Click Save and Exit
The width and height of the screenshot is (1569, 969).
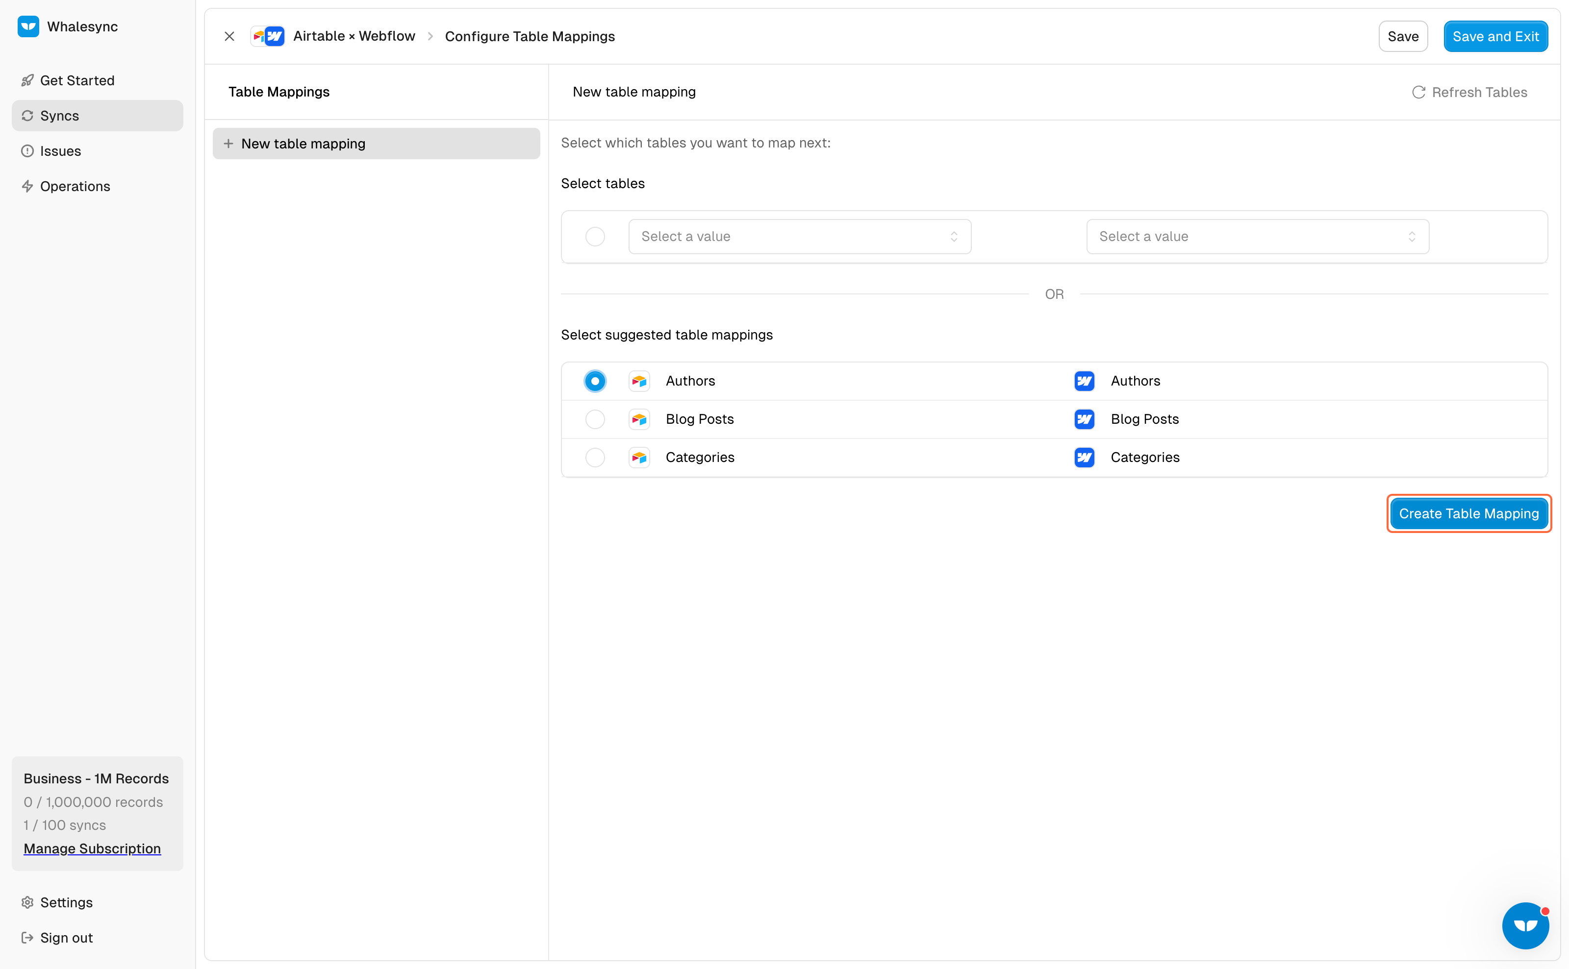pyautogui.click(x=1495, y=37)
